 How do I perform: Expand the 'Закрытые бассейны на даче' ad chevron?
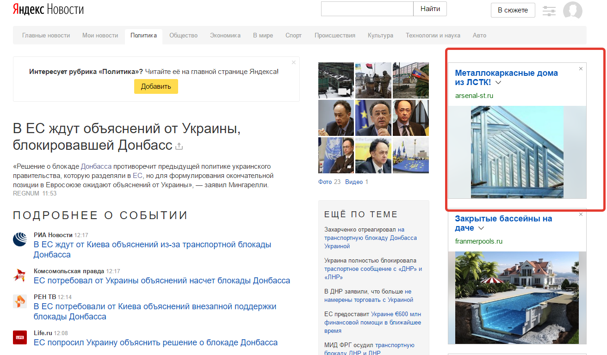[481, 228]
